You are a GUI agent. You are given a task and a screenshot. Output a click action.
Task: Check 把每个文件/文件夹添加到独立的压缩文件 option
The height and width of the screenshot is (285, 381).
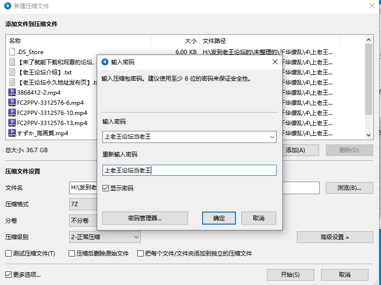(x=140, y=254)
